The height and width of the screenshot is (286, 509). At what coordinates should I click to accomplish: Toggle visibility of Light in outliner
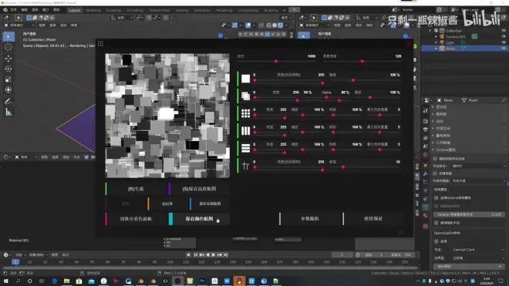(504, 42)
